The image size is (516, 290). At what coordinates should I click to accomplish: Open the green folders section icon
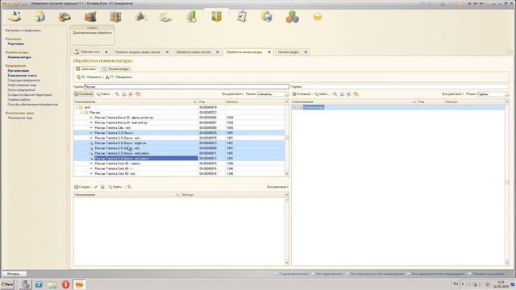(x=192, y=17)
